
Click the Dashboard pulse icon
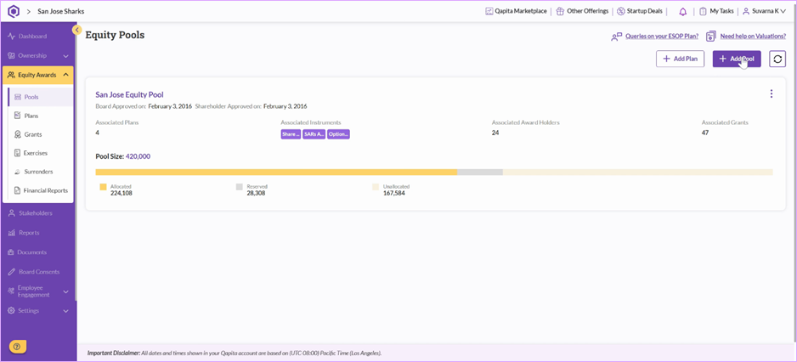pos(11,37)
